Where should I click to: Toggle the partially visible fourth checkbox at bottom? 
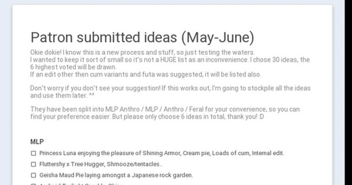(33, 184)
